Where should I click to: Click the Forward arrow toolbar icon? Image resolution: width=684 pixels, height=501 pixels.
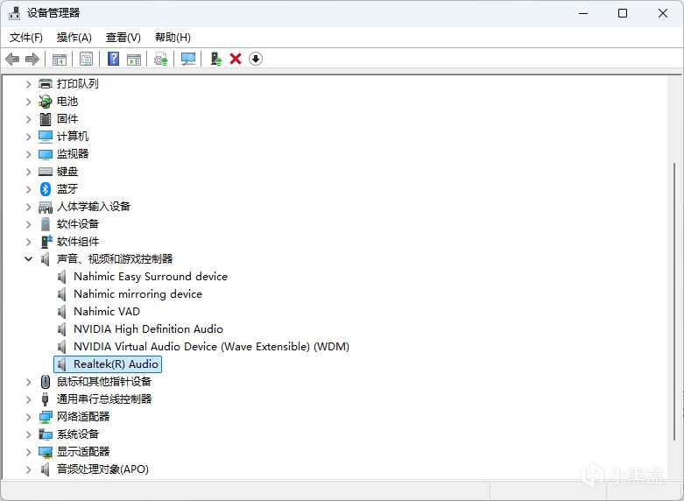pos(32,59)
